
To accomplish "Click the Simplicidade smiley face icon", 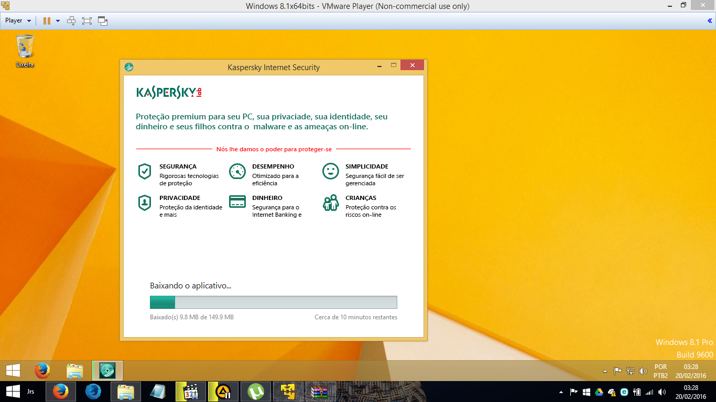I will coord(330,171).
